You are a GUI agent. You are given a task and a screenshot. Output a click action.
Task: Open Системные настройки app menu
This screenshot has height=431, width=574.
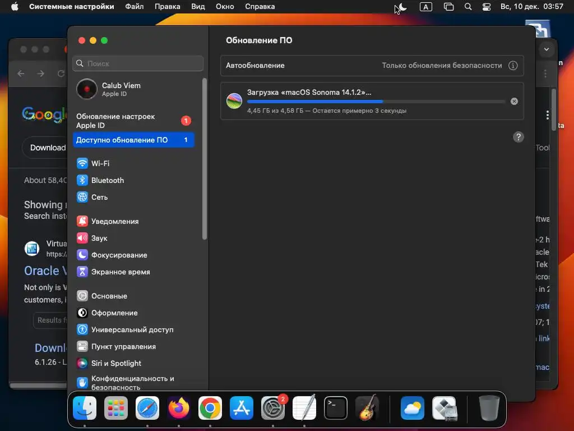[72, 6]
